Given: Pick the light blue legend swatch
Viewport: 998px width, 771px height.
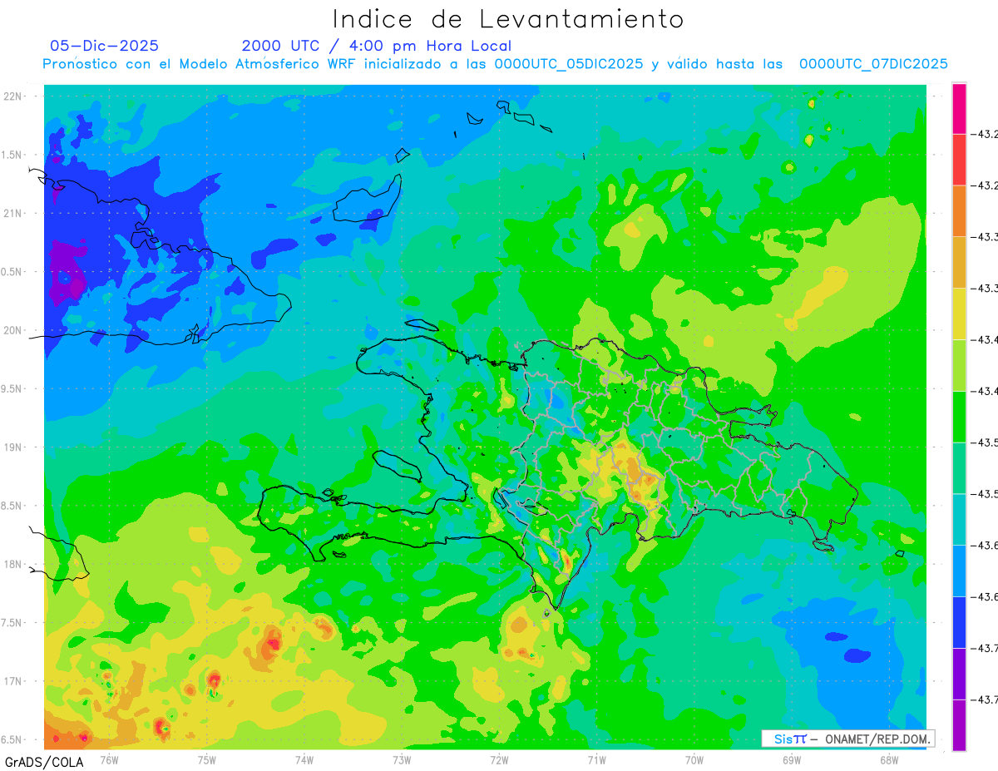Looking at the screenshot, I should click(959, 571).
